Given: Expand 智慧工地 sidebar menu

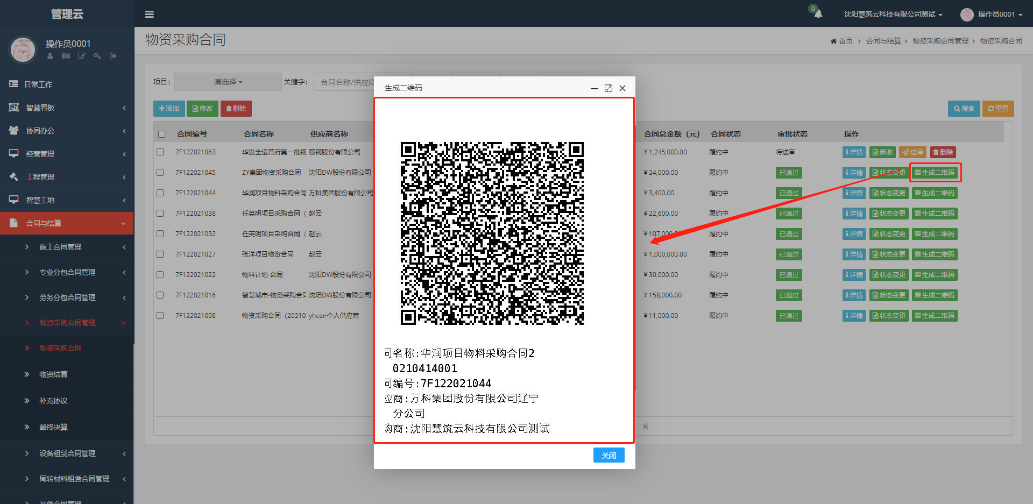Looking at the screenshot, I should 67,200.
